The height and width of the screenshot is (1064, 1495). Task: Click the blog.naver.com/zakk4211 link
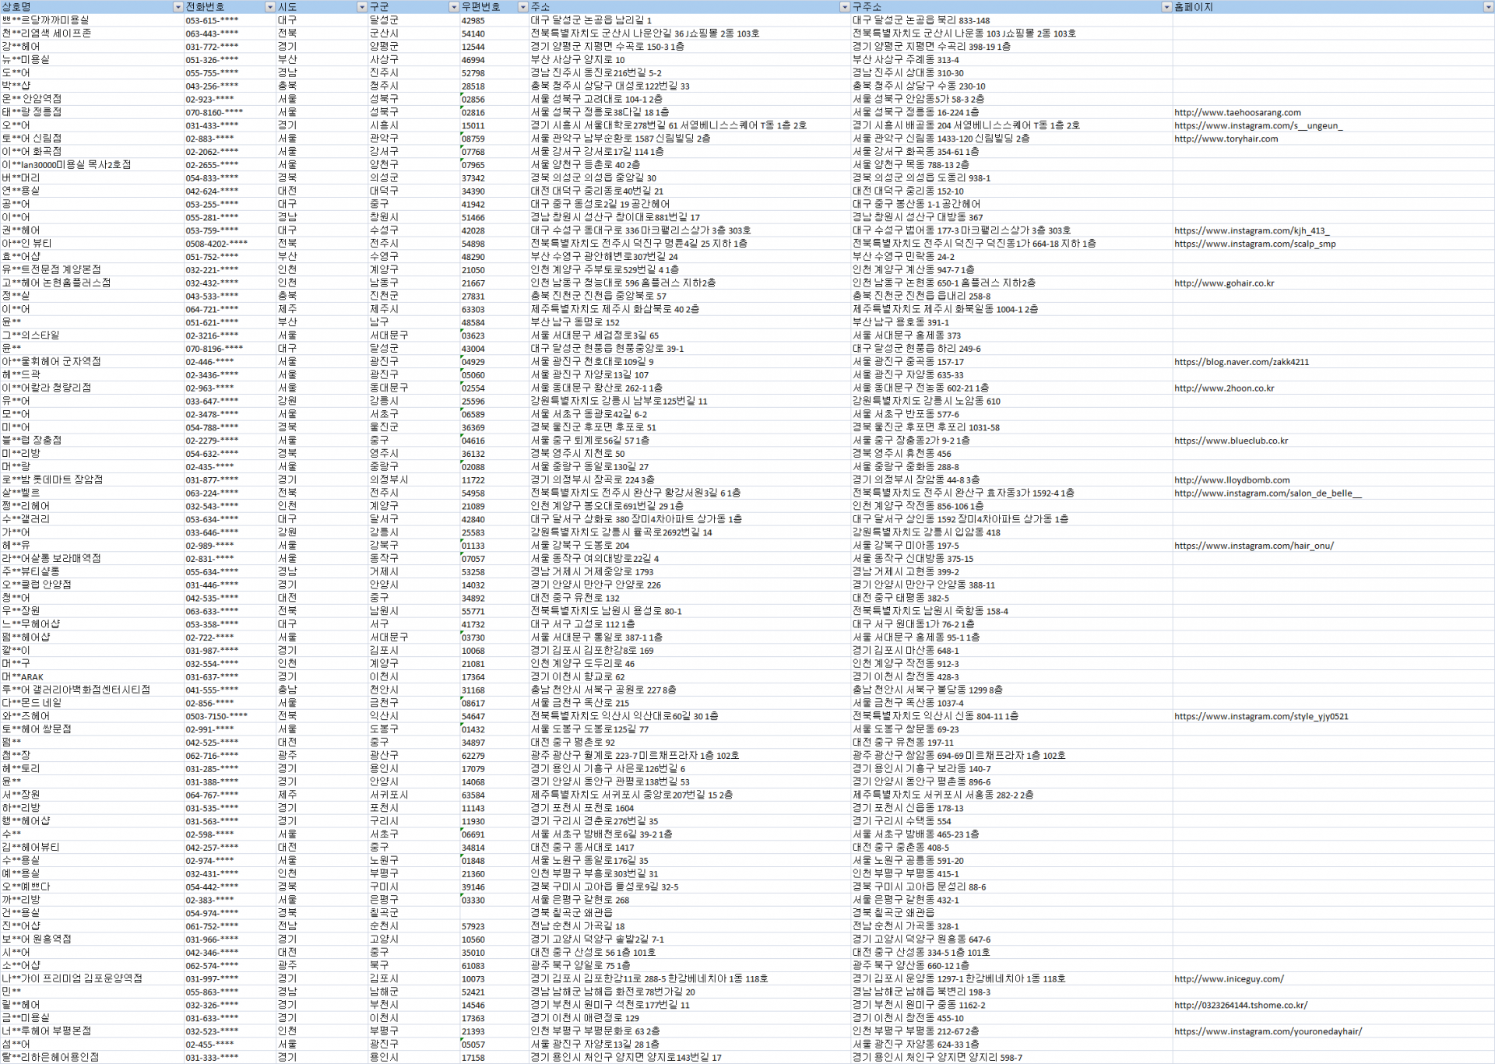(1241, 362)
